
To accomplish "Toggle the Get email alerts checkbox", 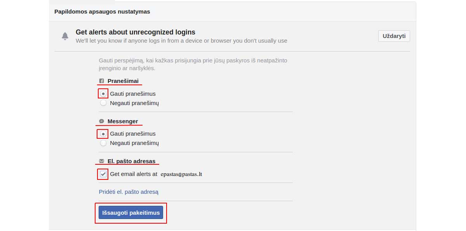I will coord(103,174).
